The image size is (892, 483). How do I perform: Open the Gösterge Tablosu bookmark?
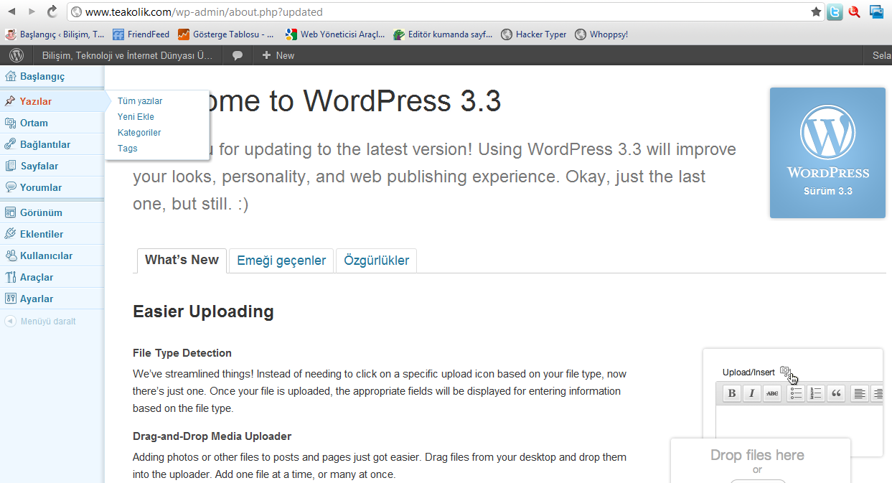(x=226, y=34)
